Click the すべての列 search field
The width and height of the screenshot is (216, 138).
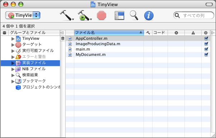[194, 15]
